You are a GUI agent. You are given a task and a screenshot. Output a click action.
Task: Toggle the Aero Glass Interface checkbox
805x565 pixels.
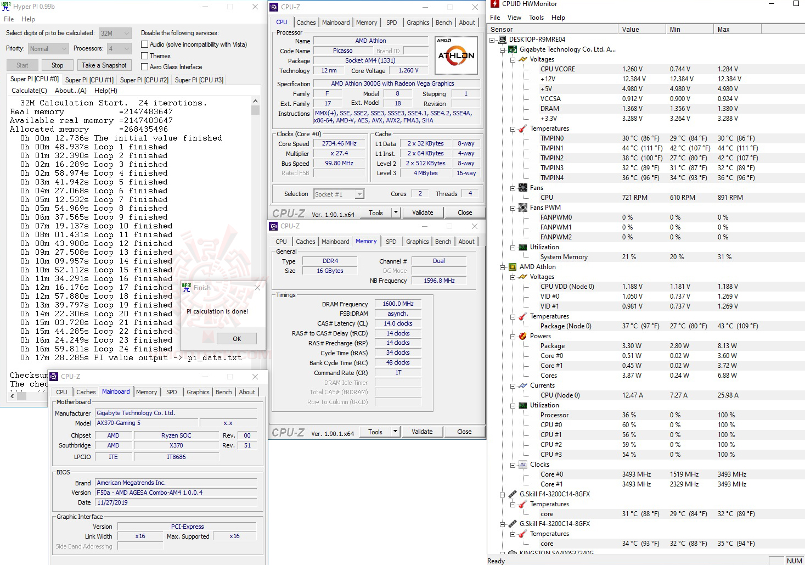pyautogui.click(x=145, y=67)
